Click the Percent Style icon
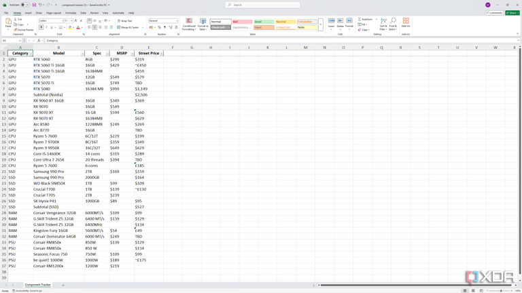Screen dimensions: 522x293 pyautogui.click(x=159, y=27)
